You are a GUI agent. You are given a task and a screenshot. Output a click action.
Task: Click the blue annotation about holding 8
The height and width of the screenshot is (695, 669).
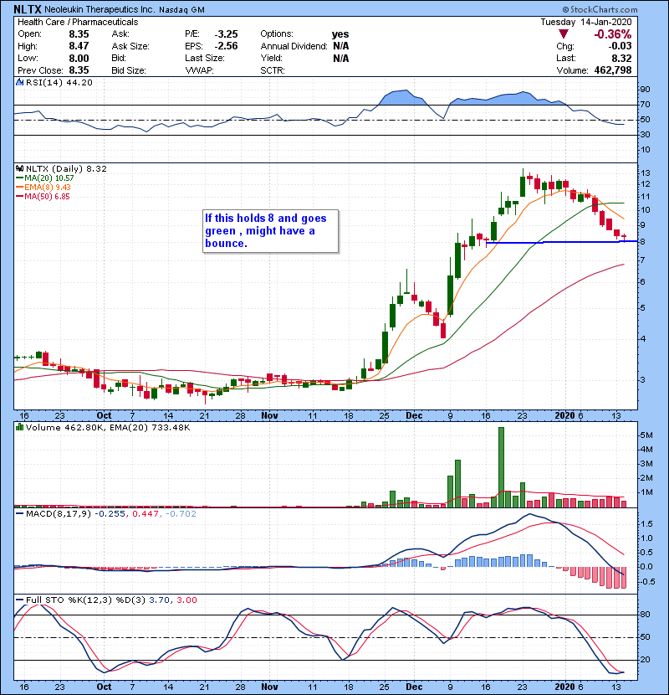point(270,231)
